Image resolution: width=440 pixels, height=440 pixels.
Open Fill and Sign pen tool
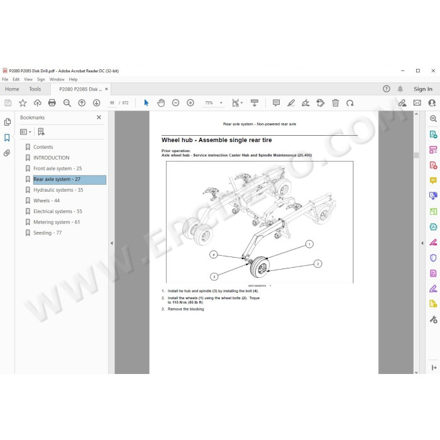pyautogui.click(x=433, y=289)
